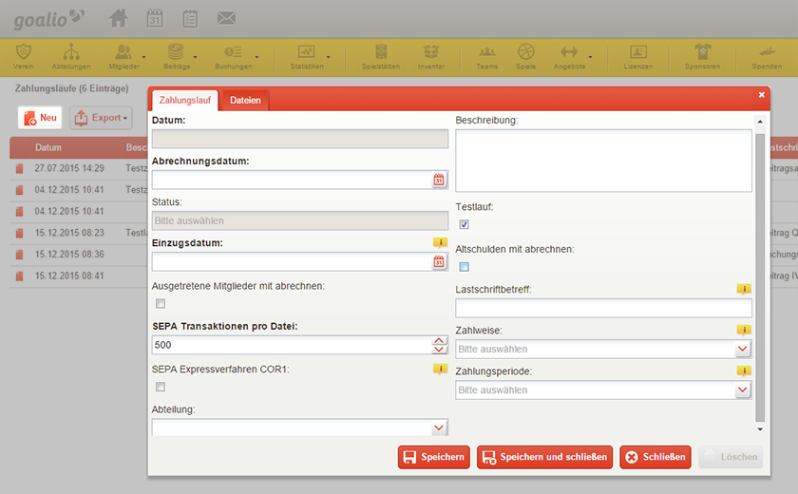Image resolution: width=798 pixels, height=494 pixels.
Task: Open the Verein section
Action: pos(24,56)
